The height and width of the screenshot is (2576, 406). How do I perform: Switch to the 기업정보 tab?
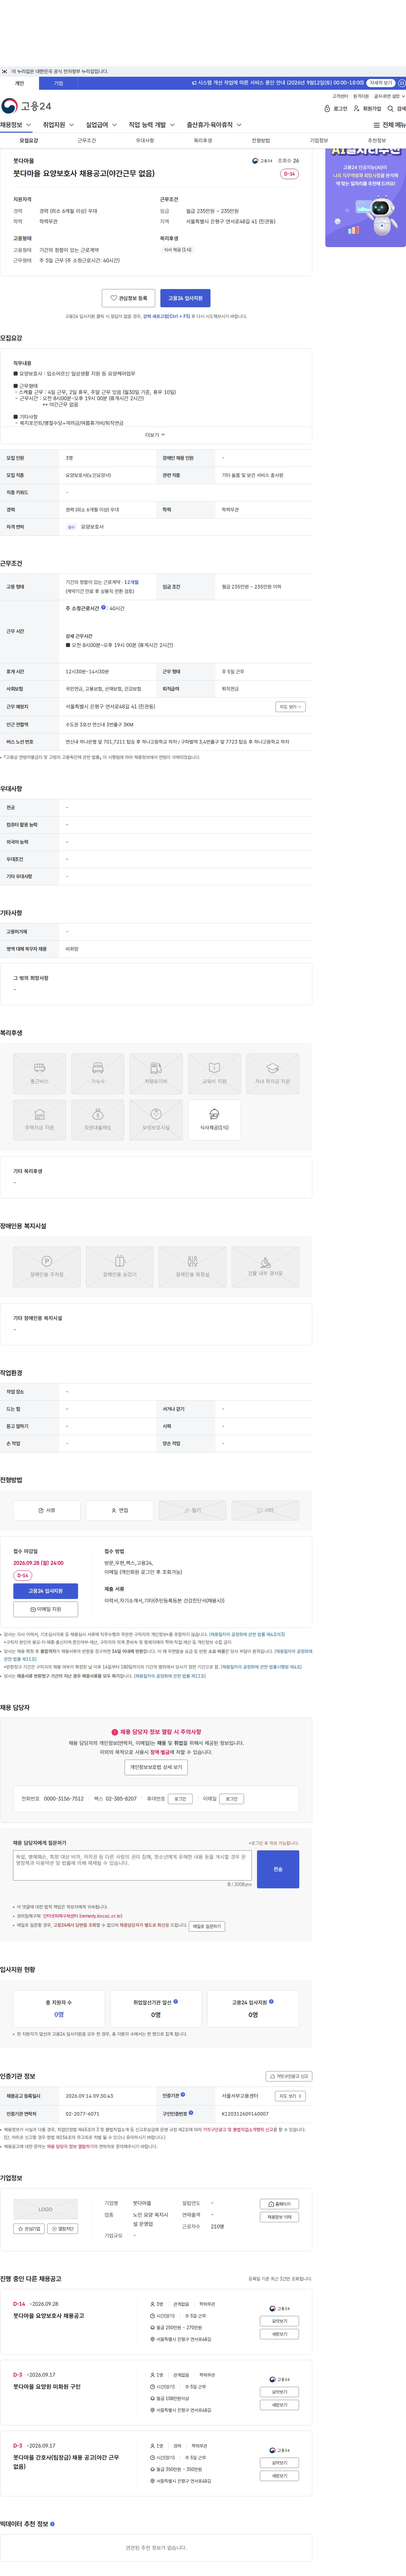tap(319, 141)
